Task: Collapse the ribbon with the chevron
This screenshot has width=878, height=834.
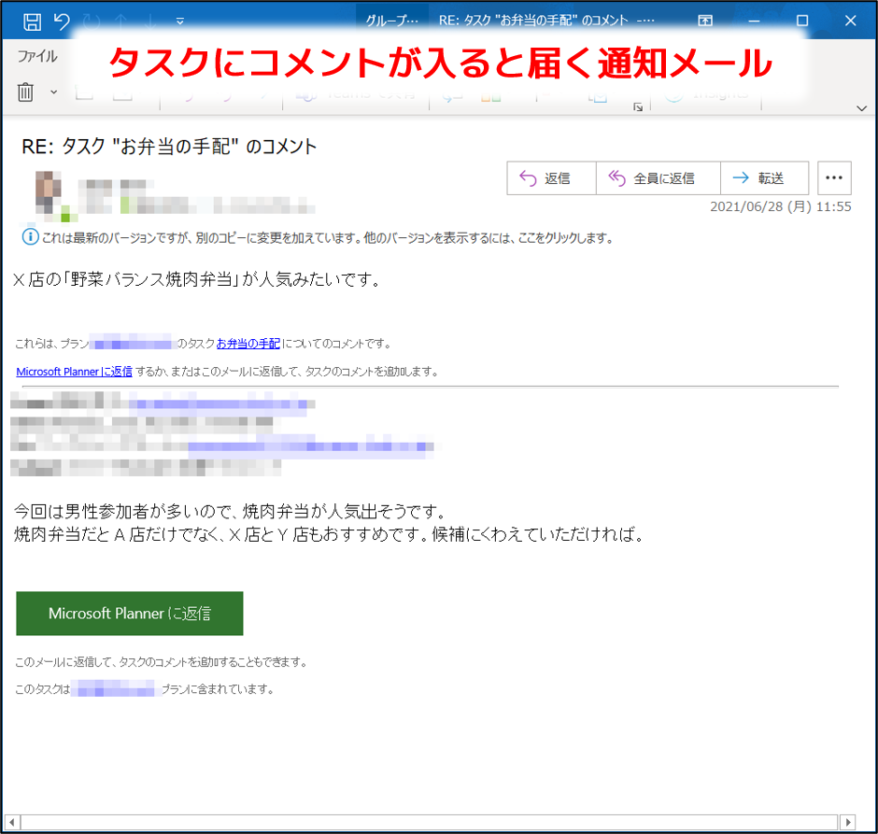Action: [862, 108]
